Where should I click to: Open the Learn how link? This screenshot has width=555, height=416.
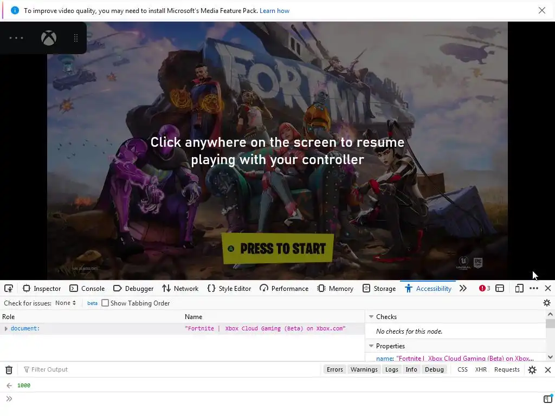[274, 11]
